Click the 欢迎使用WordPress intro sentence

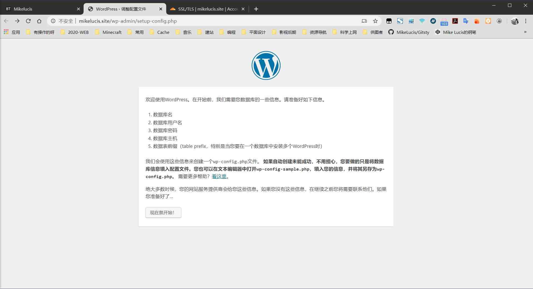236,100
